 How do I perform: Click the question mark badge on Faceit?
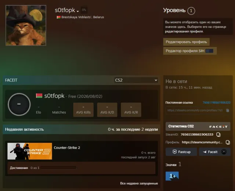[x=224, y=152]
